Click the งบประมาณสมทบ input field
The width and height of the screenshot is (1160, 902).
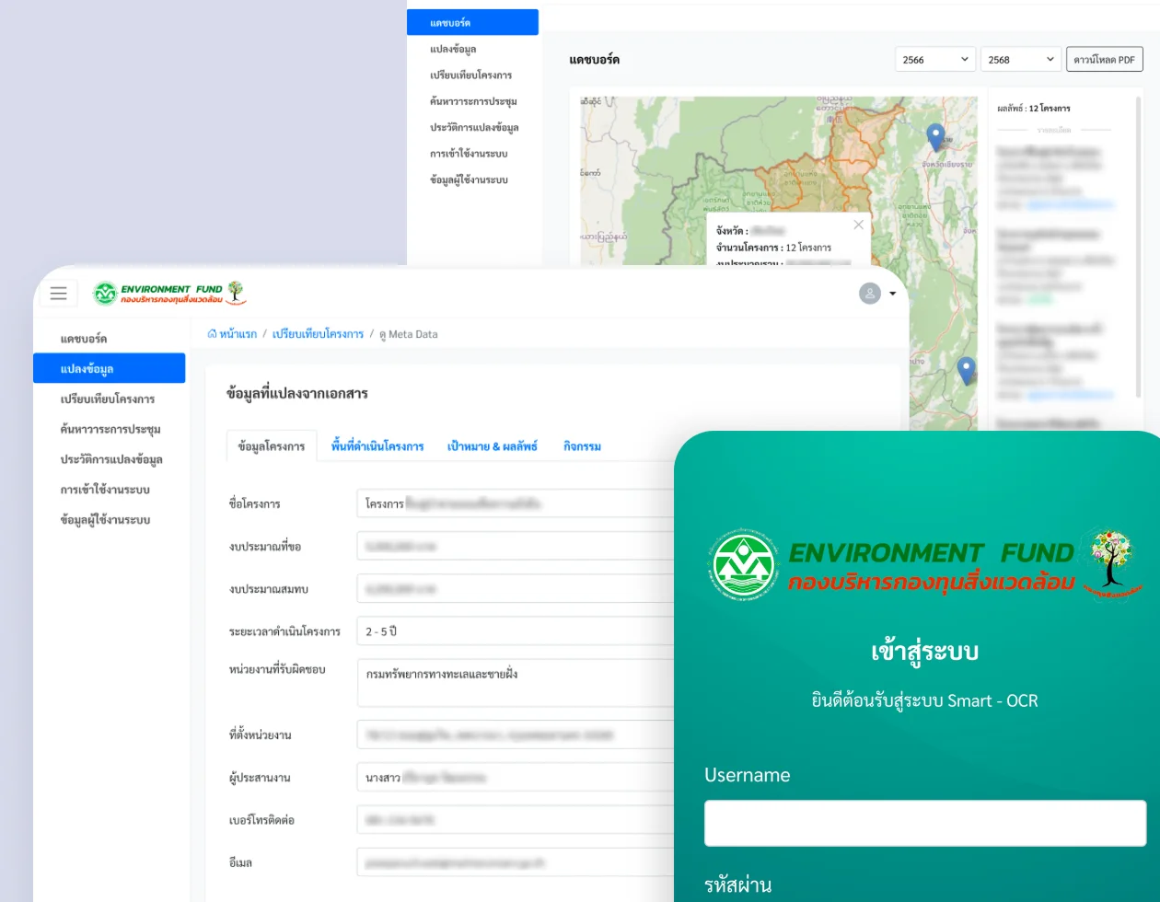pyautogui.click(x=516, y=588)
